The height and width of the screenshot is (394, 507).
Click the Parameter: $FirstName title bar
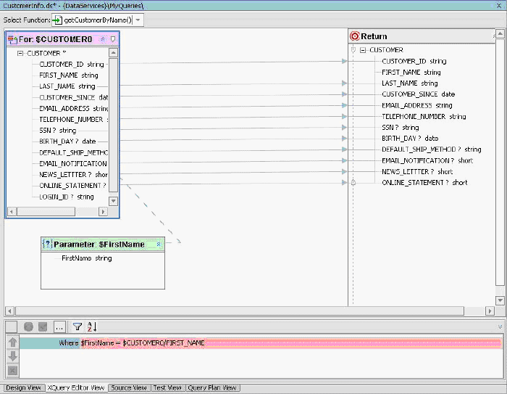[103, 245]
